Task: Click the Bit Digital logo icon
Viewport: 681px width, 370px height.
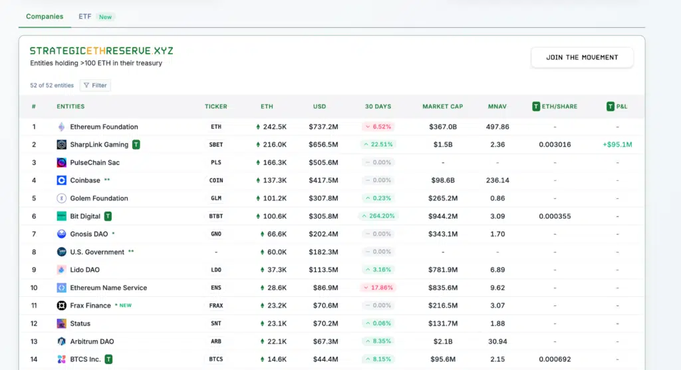Action: [x=62, y=216]
